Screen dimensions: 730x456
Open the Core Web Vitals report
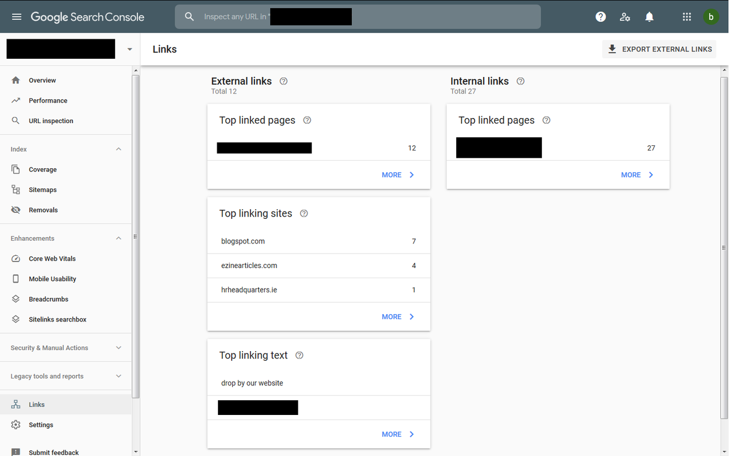(66, 259)
